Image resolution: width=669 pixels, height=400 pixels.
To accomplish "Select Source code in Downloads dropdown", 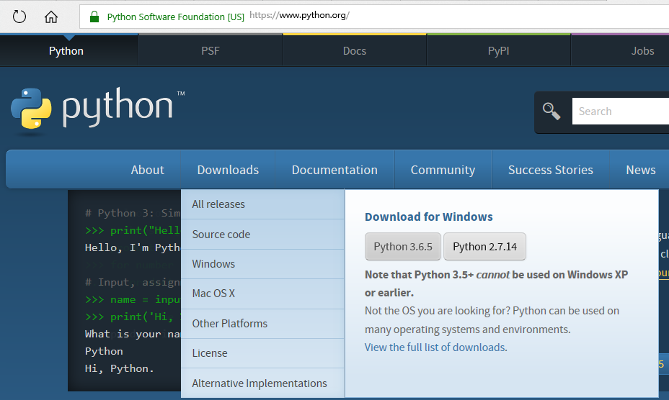I will [x=263, y=235].
